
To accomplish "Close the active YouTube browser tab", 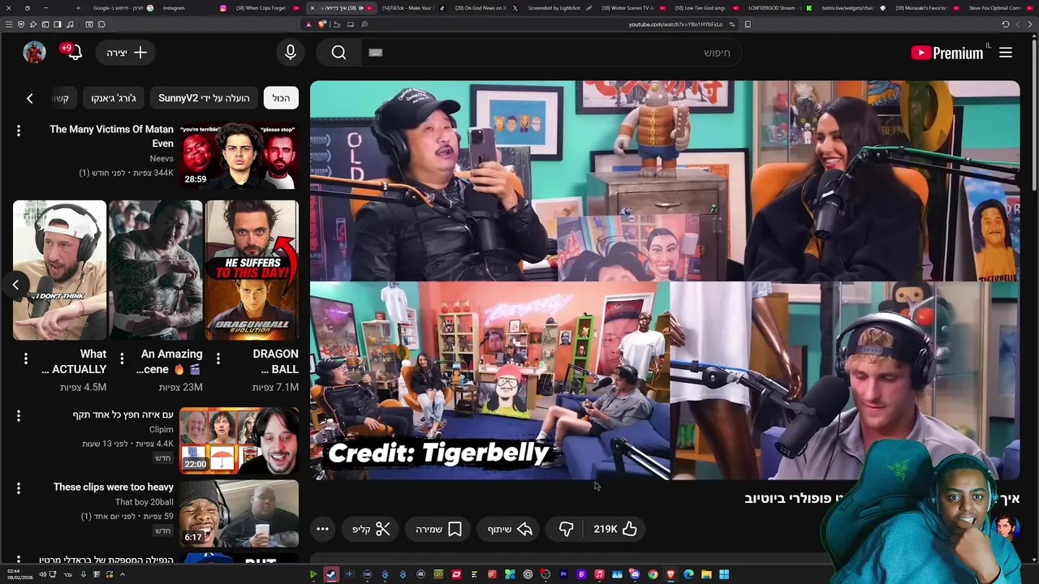I will coord(313,8).
